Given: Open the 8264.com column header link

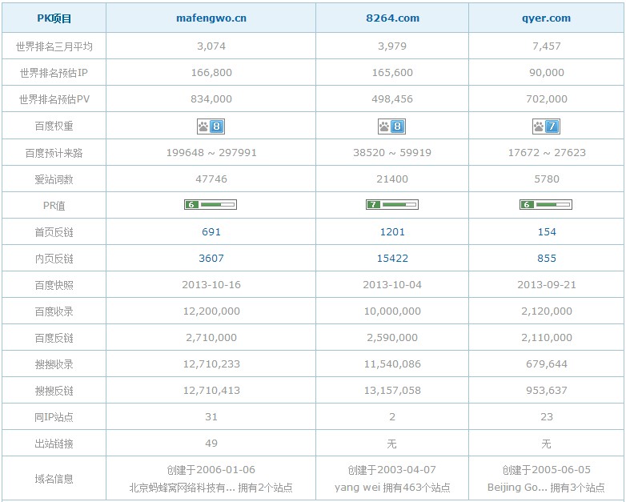Looking at the screenshot, I should [x=392, y=18].
